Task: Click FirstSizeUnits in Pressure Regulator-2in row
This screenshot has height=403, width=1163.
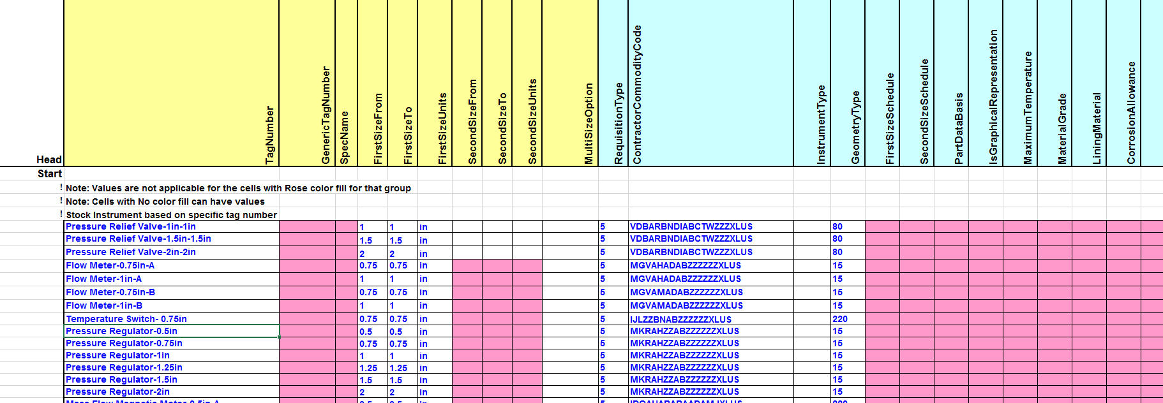Action: (x=435, y=392)
